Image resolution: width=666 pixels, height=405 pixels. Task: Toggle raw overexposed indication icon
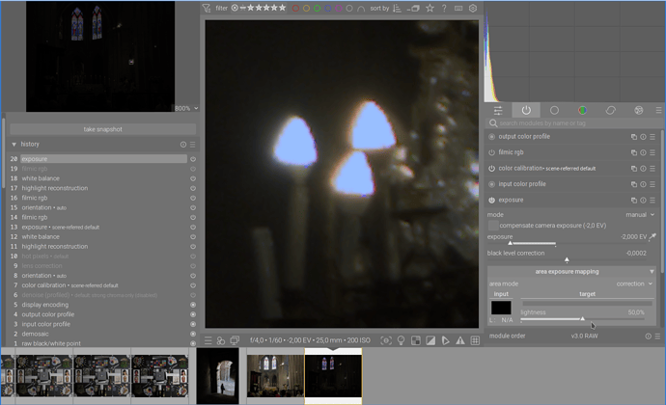pyautogui.click(x=416, y=340)
